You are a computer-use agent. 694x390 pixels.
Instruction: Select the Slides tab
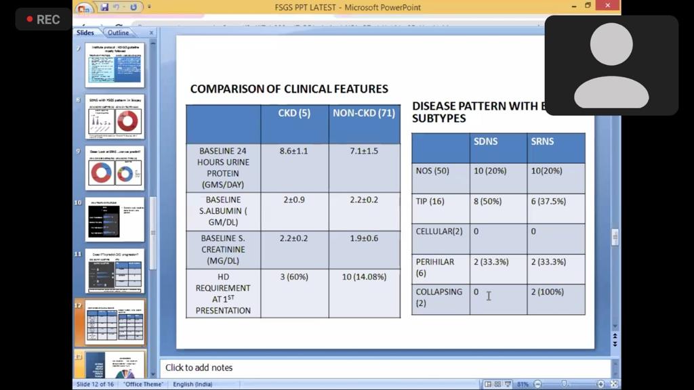[x=85, y=32]
